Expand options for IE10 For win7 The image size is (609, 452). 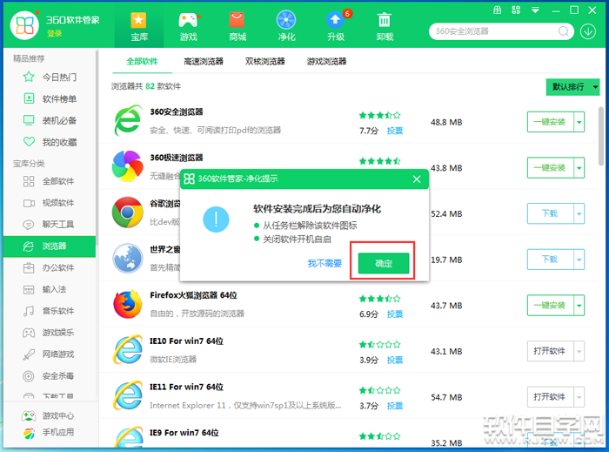click(x=579, y=351)
